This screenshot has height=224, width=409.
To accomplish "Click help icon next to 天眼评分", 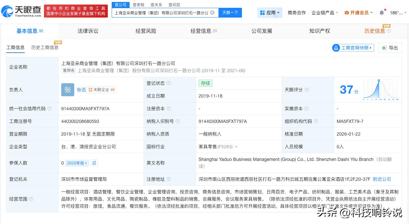I will 307,90.
